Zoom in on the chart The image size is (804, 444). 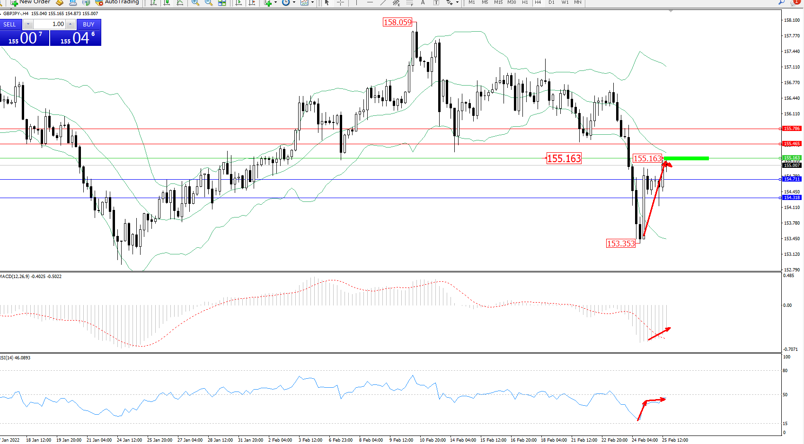(x=195, y=3)
